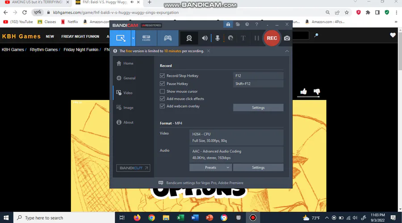Toggle text overlay T icon

point(243,38)
